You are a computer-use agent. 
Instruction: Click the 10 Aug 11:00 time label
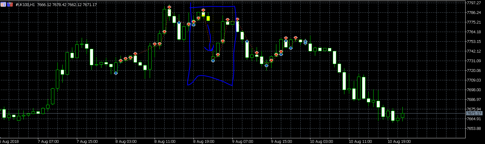(360, 141)
